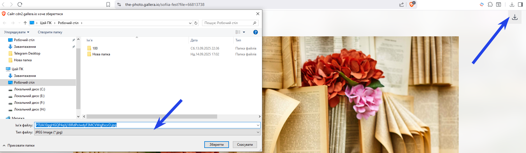Expand the chevron after Робочий стіл in breadcrumb
The height and width of the screenshot is (153, 526).
pyautogui.click(x=82, y=23)
